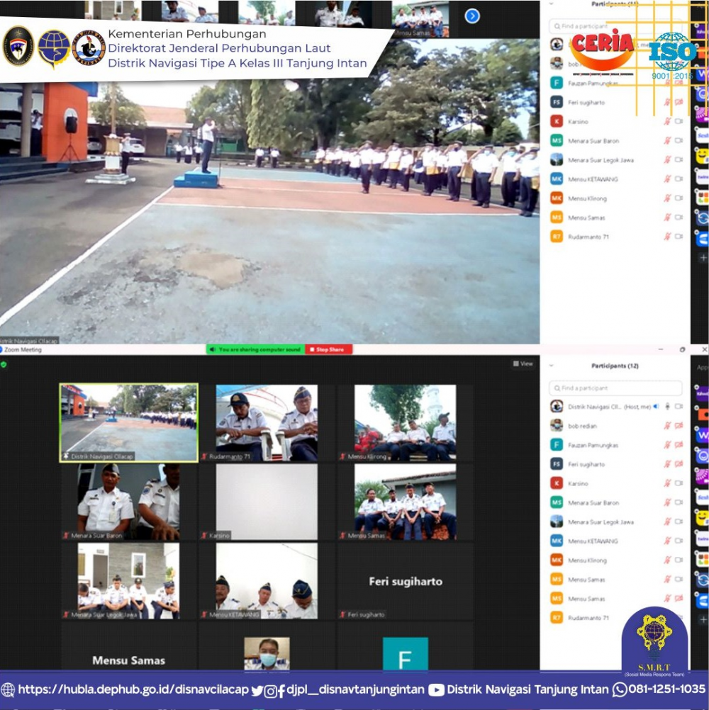Screen dimensions: 709x710
Task: Click Mensu Klirong's orange MK avatar in lower list
Action: pos(557,560)
